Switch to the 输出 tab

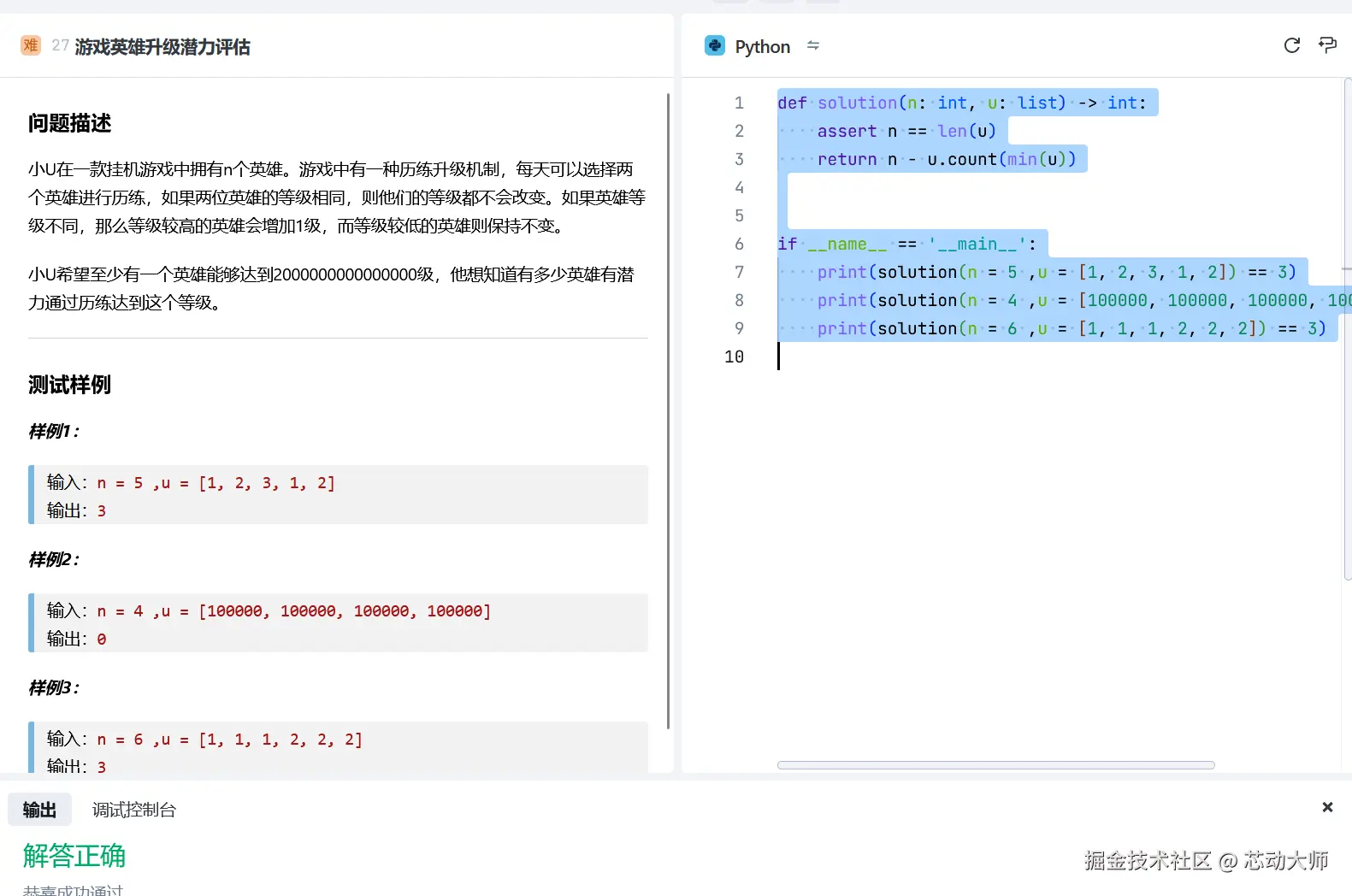click(x=39, y=810)
